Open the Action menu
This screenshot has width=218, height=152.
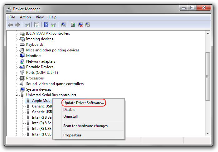pyautogui.click(x=25, y=17)
